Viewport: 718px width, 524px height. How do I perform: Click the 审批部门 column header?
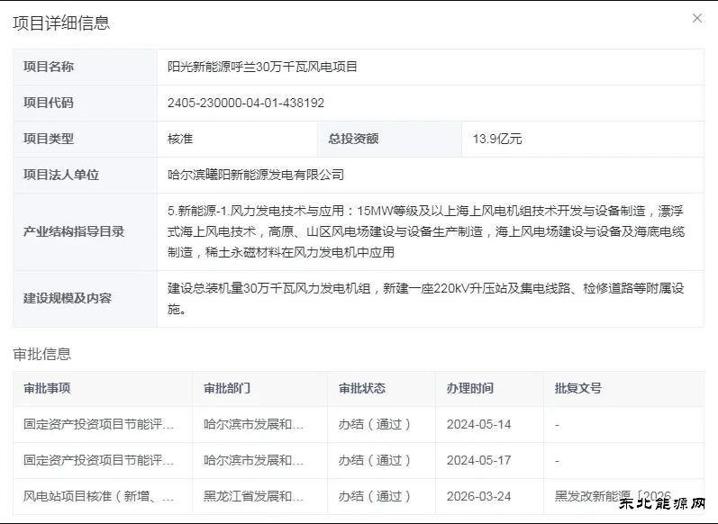(227, 388)
